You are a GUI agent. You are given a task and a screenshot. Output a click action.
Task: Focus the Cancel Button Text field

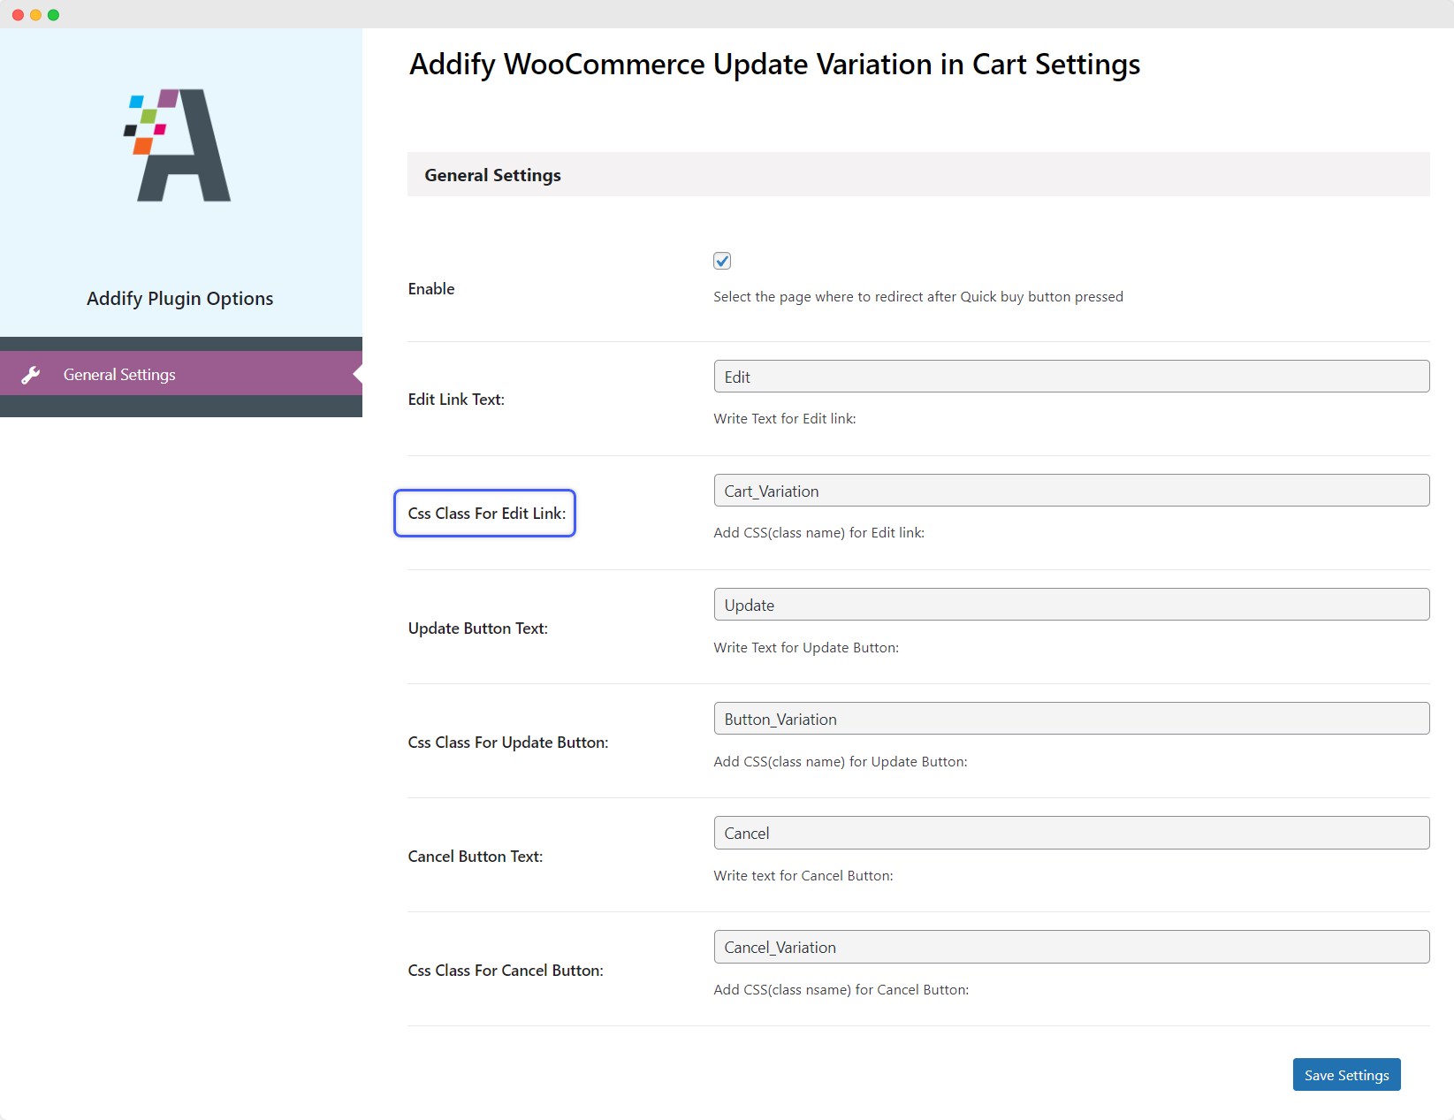1070,833
